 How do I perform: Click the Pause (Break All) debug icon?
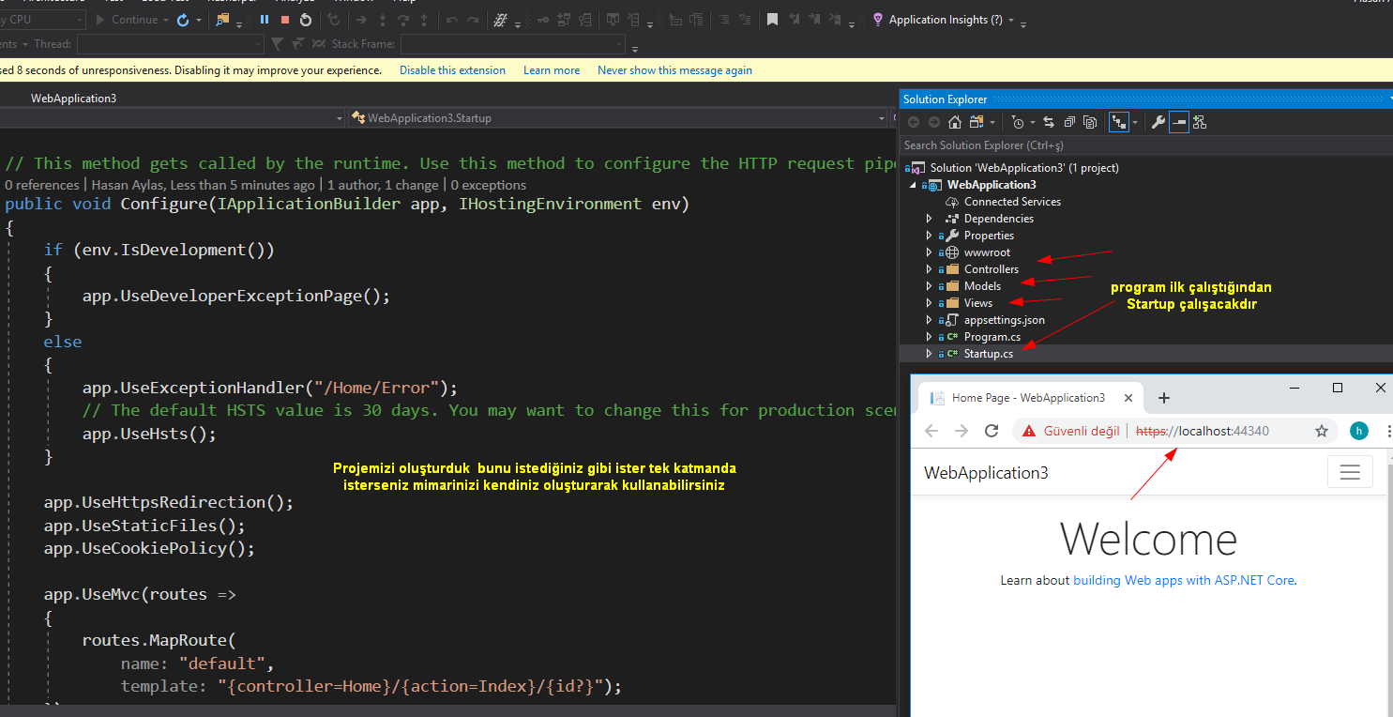[x=265, y=20]
